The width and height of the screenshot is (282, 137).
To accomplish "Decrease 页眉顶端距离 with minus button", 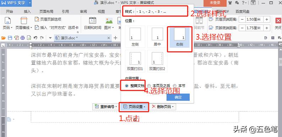I will point(243,19).
